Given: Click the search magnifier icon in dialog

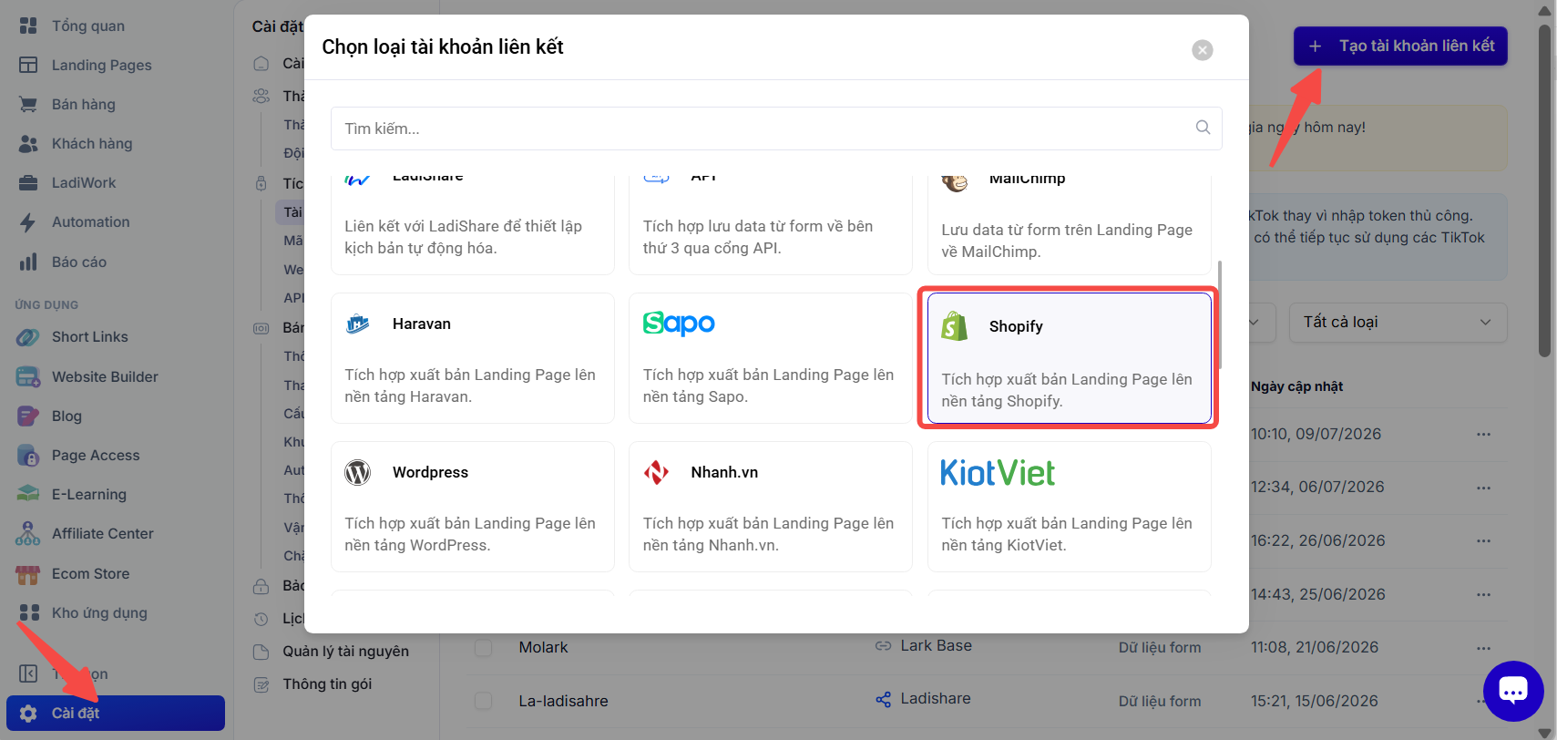Looking at the screenshot, I should pos(1203,128).
